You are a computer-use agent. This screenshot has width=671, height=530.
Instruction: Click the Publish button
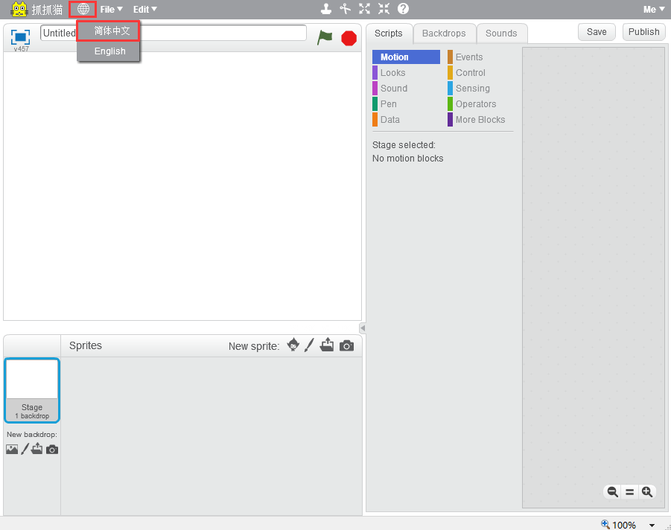pyautogui.click(x=643, y=31)
